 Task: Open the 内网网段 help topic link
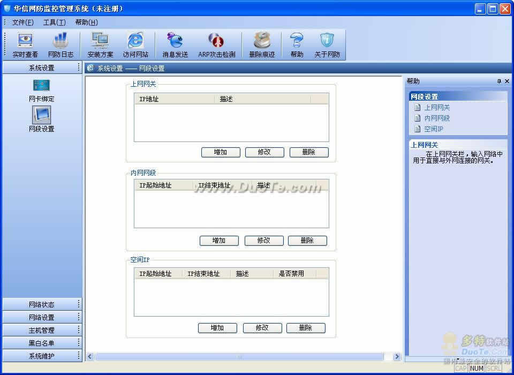(437, 118)
